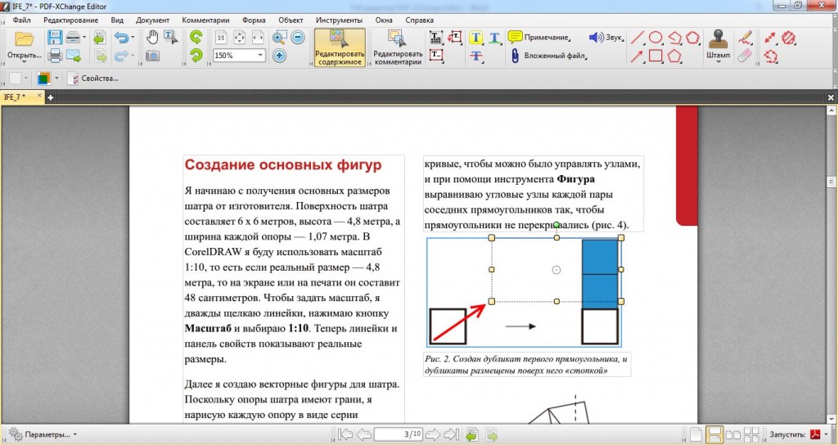The image size is (838, 445).
Task: Enable Continuous page layout view
Action: point(714,434)
